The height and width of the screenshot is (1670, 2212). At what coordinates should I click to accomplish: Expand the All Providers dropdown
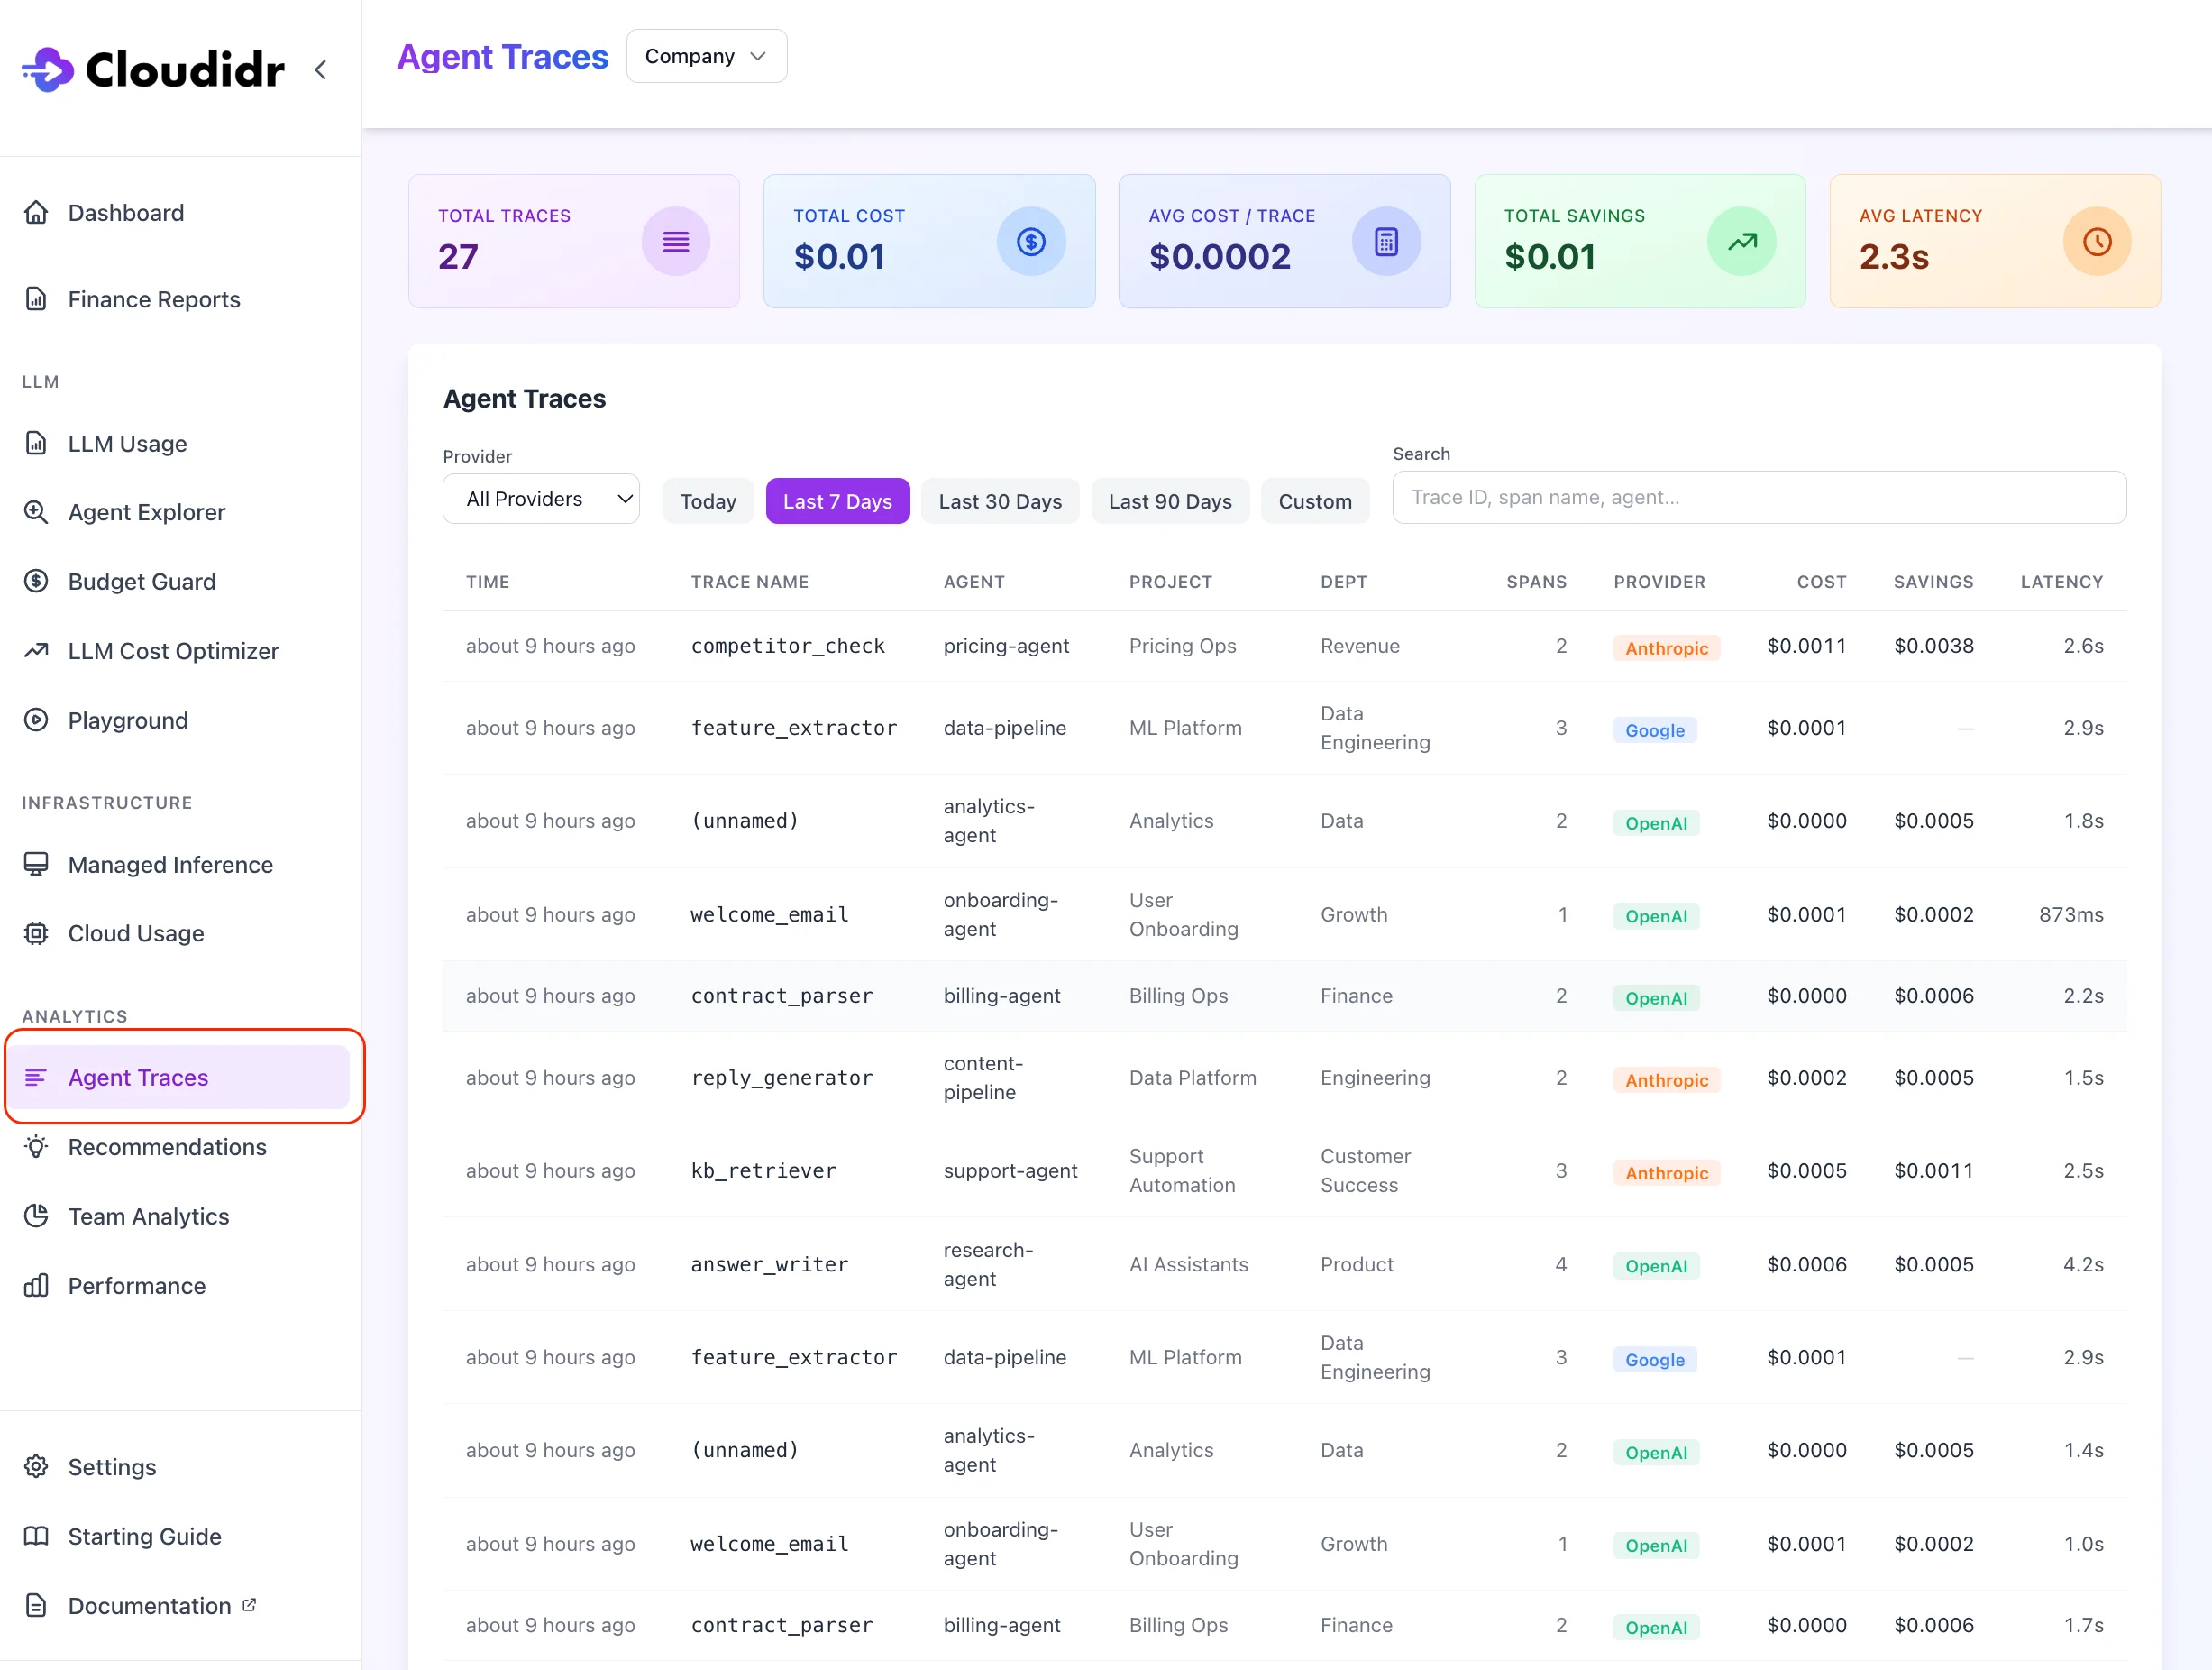tap(541, 500)
